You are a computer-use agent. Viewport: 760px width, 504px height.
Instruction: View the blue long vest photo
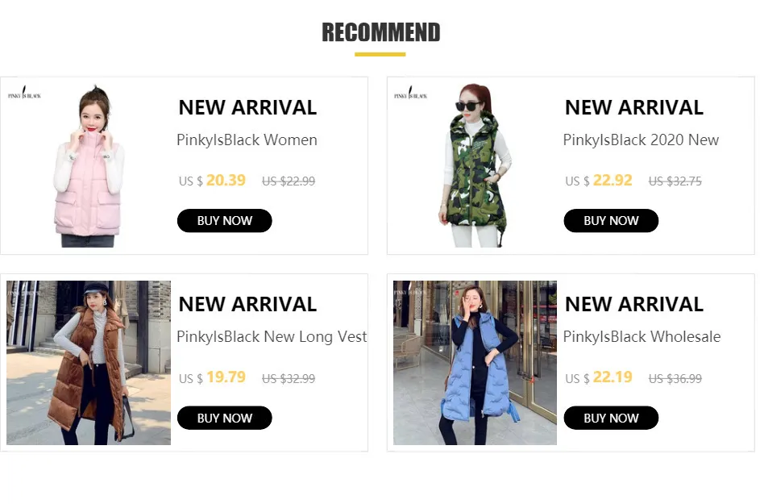pos(475,363)
